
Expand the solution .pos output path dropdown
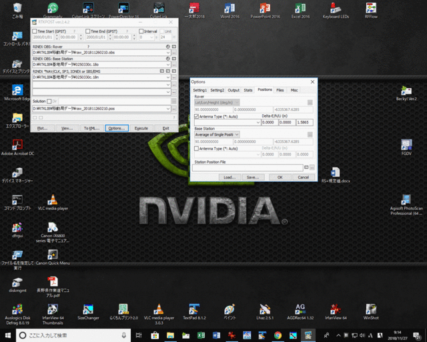[168, 109]
